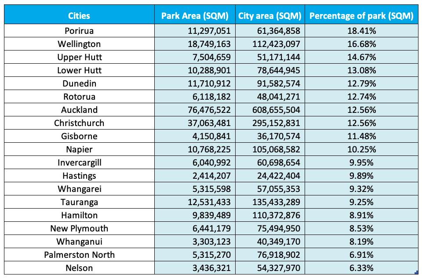Select the Invercargill city cell
The height and width of the screenshot is (278, 422).
(x=79, y=162)
